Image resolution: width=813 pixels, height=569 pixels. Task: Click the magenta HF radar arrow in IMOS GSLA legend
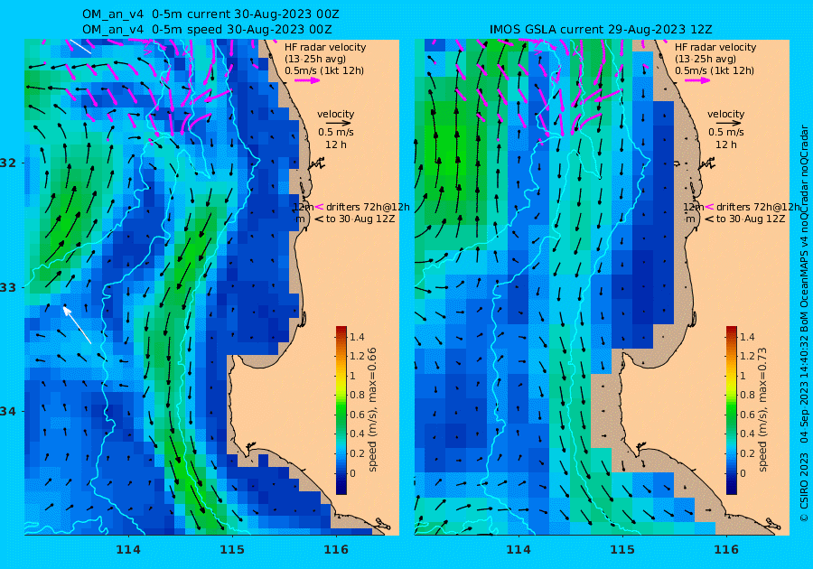coord(697,80)
